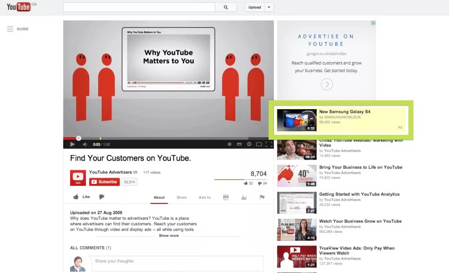449x273 pixels.
Task: Open YouTube Advertisers channel name link
Action: click(x=111, y=172)
